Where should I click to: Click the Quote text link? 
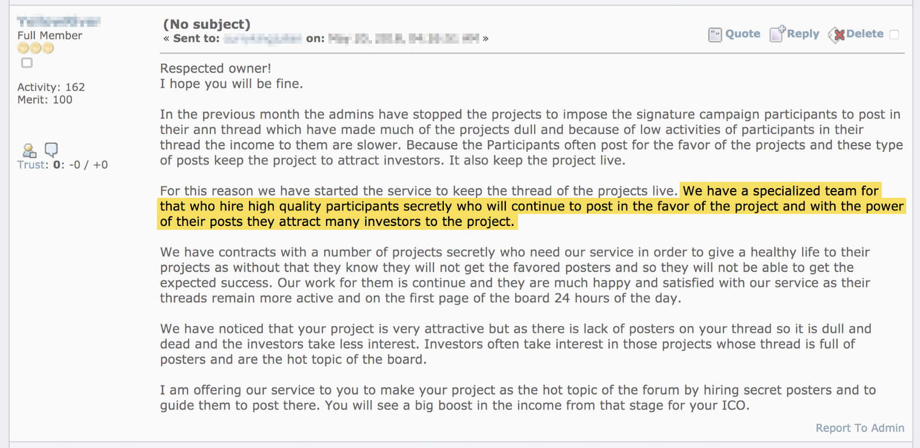[742, 34]
